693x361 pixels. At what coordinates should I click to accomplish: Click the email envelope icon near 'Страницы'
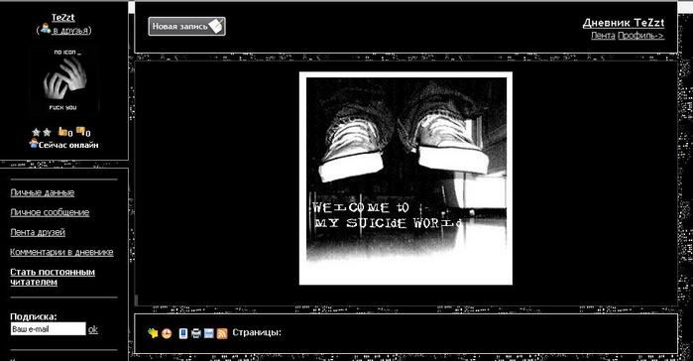tap(208, 333)
